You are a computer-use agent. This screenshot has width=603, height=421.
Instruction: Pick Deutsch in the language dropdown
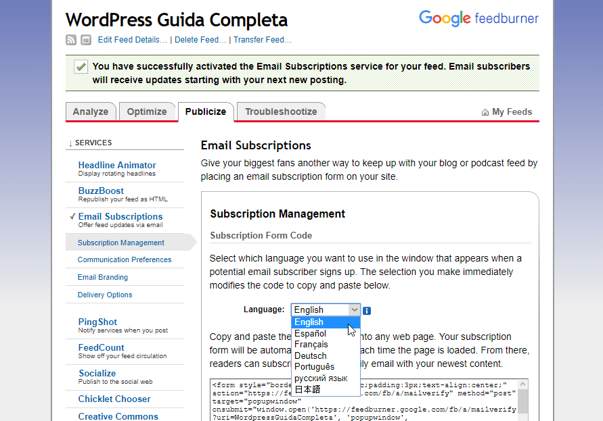[x=326, y=355]
